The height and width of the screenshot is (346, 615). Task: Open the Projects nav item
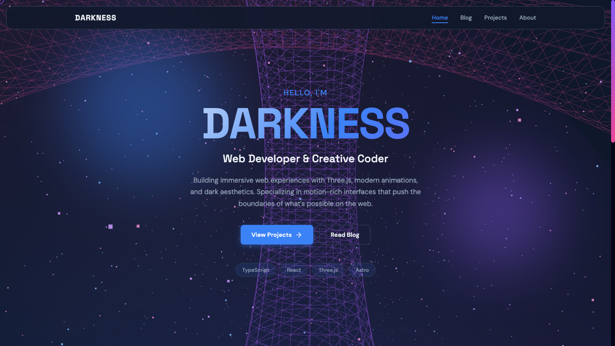click(x=495, y=18)
